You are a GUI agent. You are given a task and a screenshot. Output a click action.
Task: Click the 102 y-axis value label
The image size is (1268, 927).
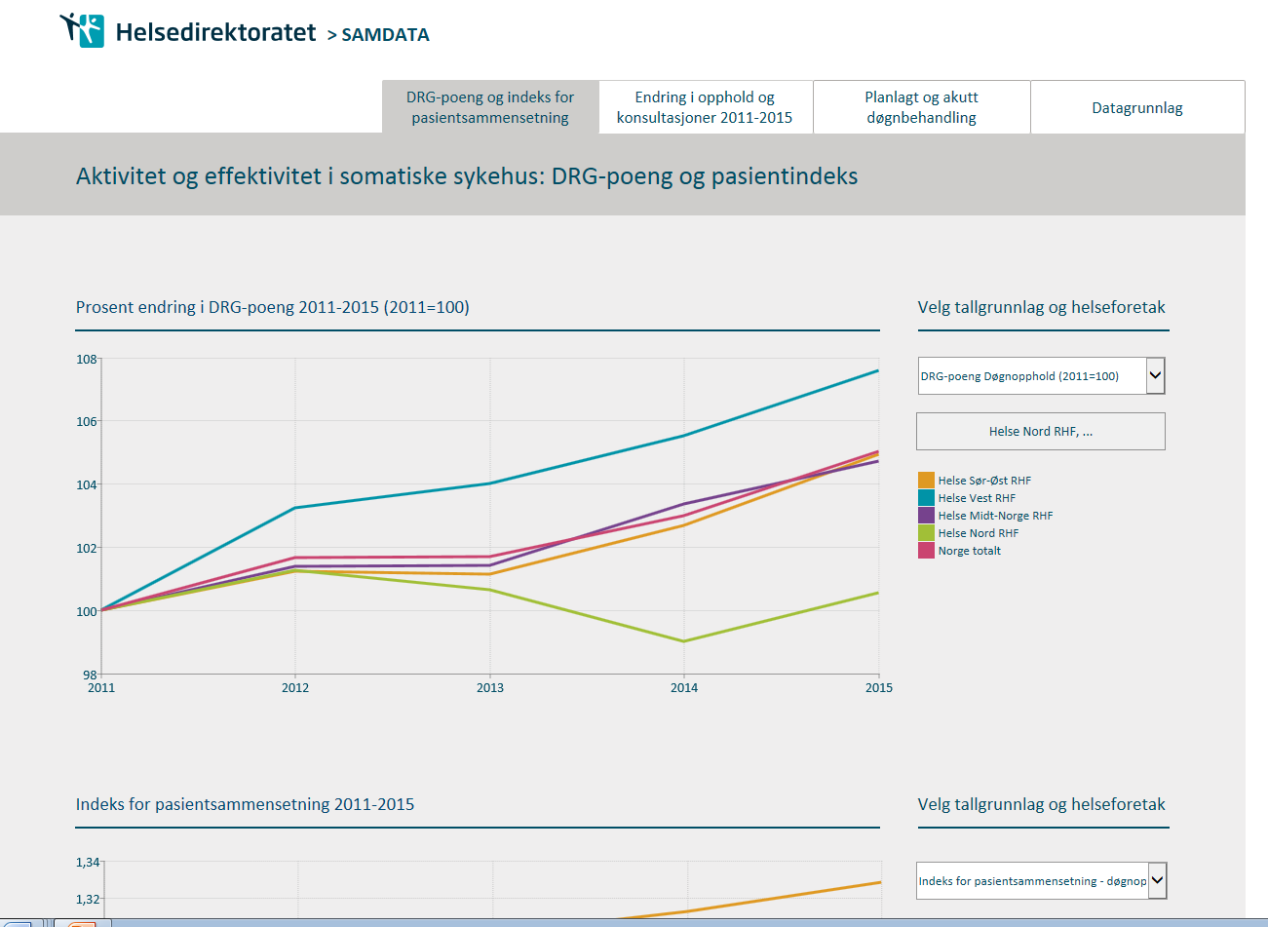[87, 548]
